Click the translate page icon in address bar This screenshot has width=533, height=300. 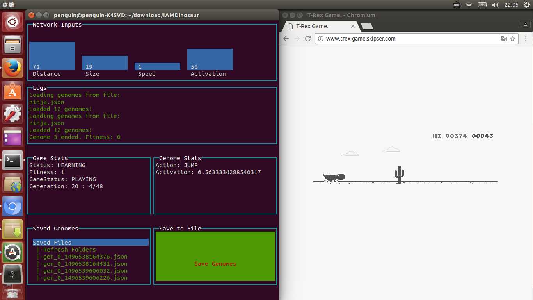pyautogui.click(x=504, y=39)
